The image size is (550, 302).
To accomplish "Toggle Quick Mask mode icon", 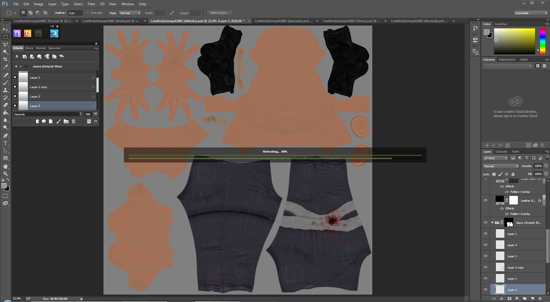I will [5, 196].
